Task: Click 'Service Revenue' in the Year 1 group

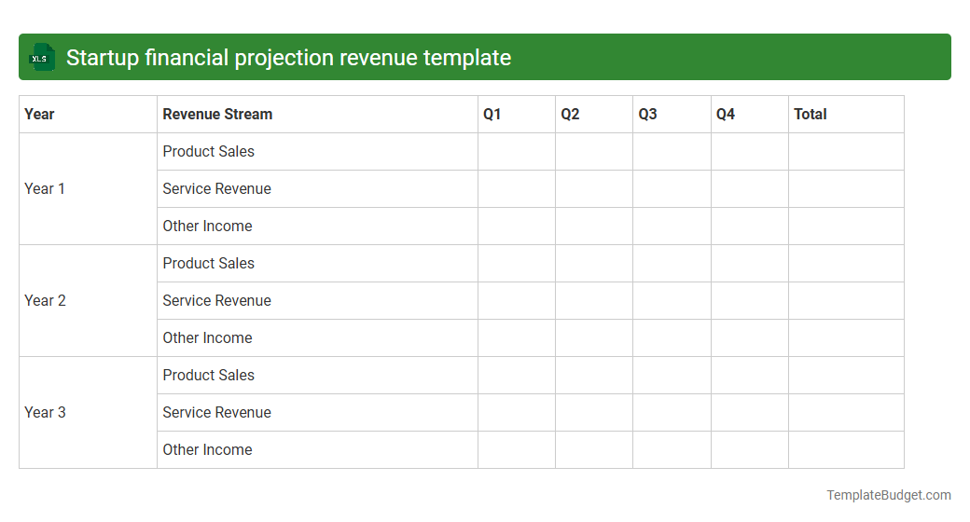Action: [317, 188]
